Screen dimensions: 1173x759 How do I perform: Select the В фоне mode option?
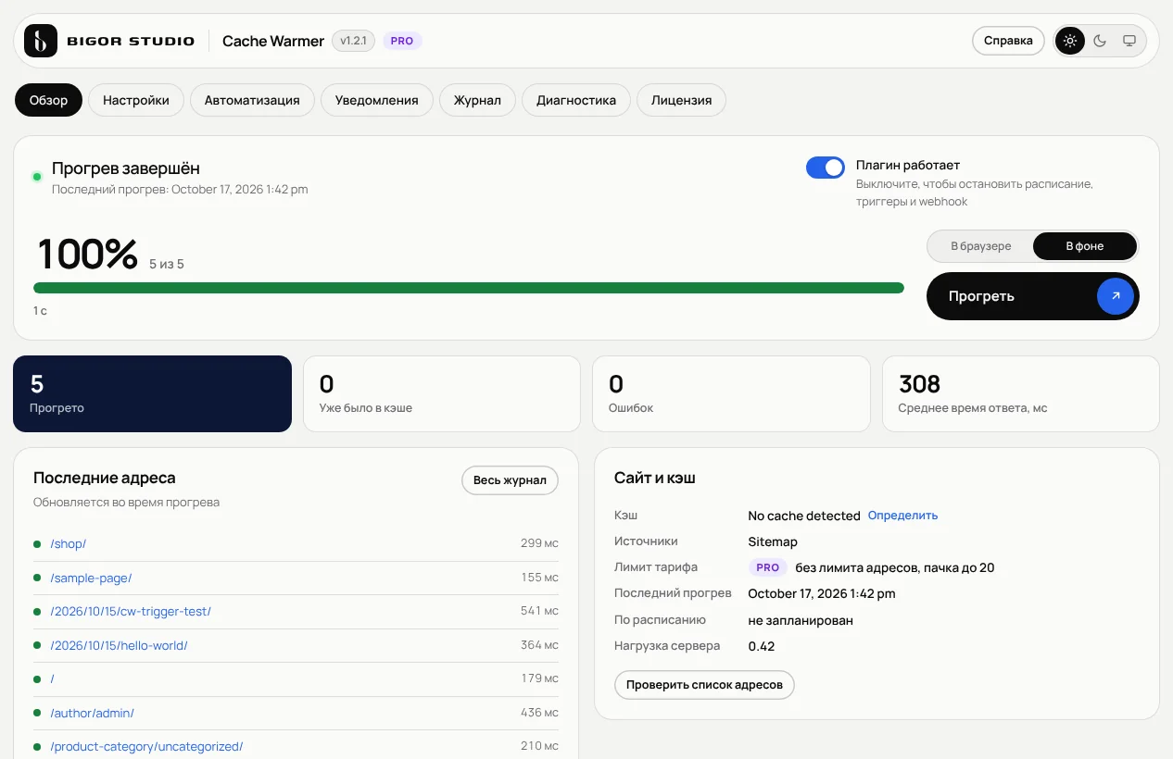[x=1085, y=246]
